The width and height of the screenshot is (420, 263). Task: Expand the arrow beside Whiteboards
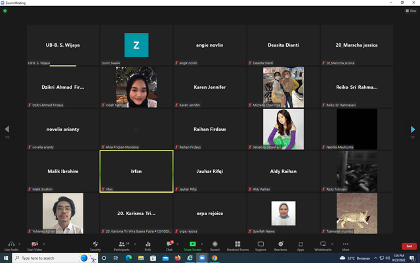pos(332,244)
